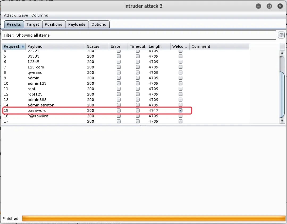Viewport: 287px width, 224px height.
Task: Sort by the Error column header
Action: click(x=118, y=46)
